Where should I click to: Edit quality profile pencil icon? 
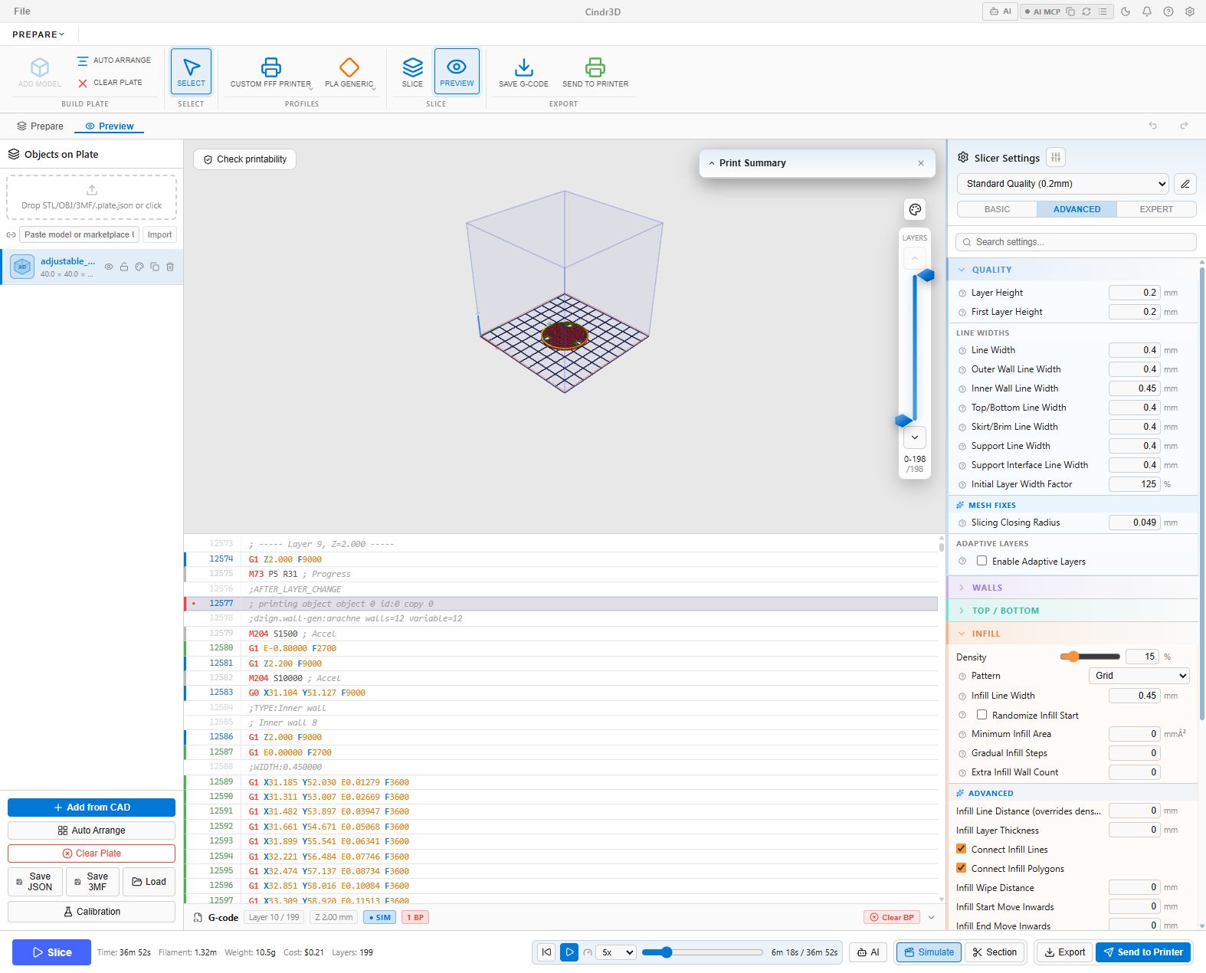(1185, 184)
